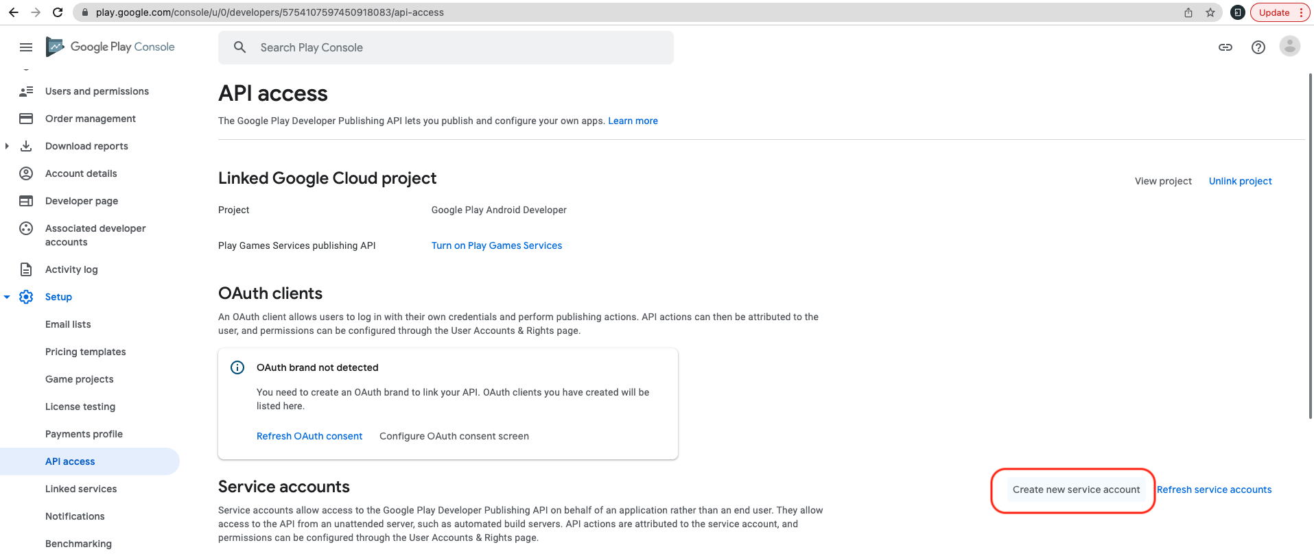Open Email lists under Setup
The height and width of the screenshot is (556, 1314).
68,324
